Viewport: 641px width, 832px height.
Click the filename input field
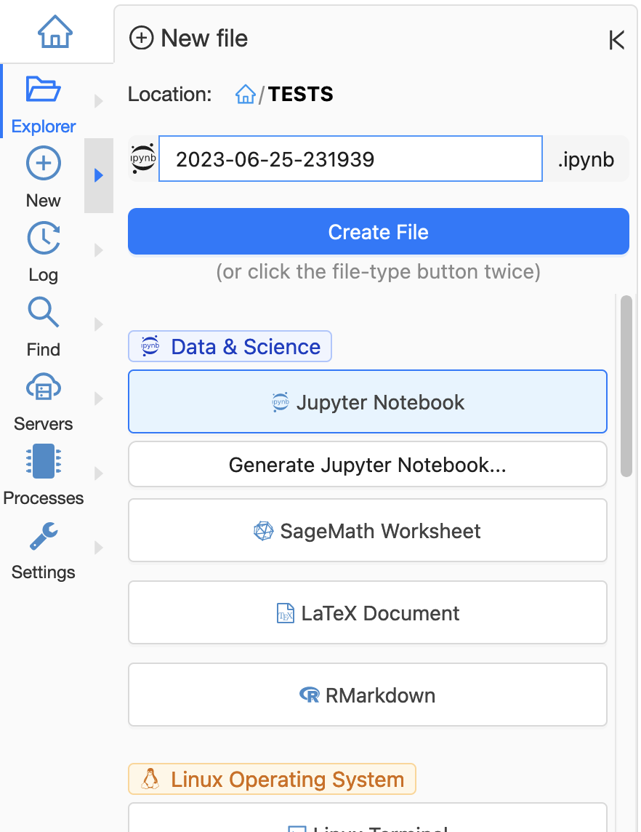point(350,159)
